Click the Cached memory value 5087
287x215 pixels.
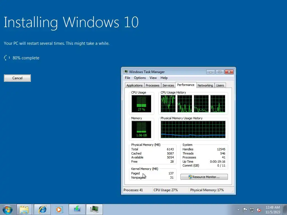point(170,153)
